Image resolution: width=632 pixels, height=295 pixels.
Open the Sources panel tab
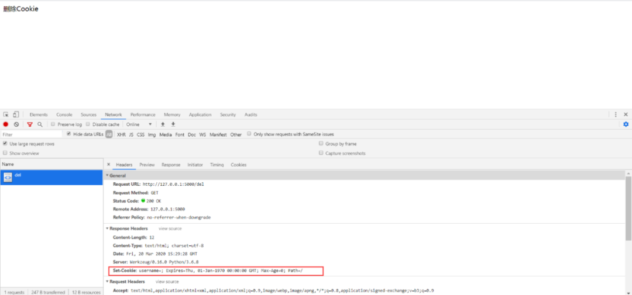coord(89,114)
